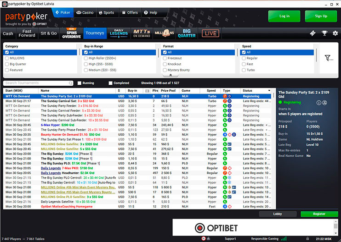Sort by Plrs column header
Screen dimensions: 341x242
click(155, 91)
